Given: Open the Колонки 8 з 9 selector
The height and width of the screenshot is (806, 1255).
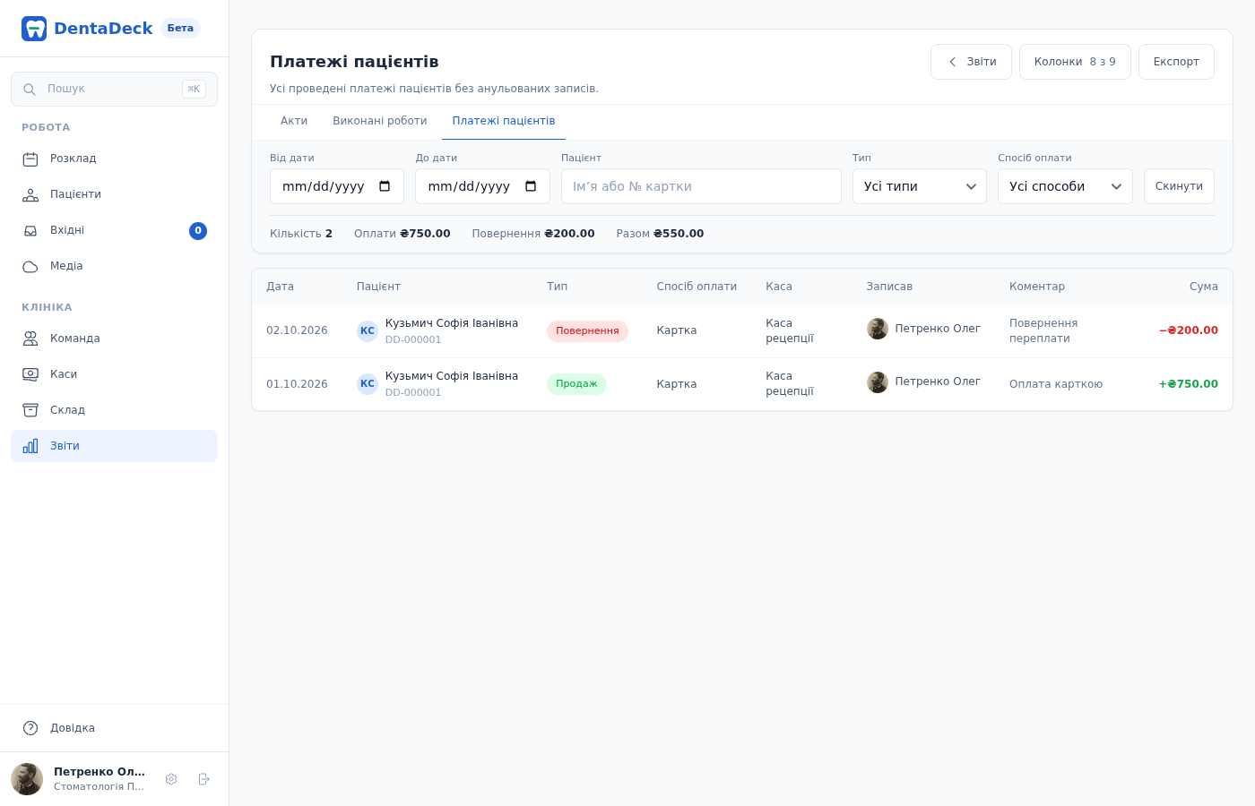Looking at the screenshot, I should click(1075, 62).
